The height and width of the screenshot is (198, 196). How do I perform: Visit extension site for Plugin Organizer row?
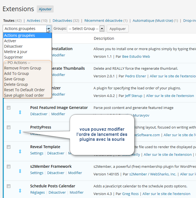pyautogui.click(x=170, y=96)
